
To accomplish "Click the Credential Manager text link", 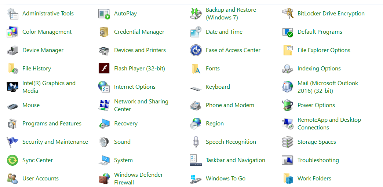I will point(139,32).
